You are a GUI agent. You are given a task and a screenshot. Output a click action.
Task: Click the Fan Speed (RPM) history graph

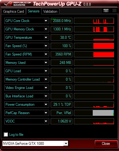pyautogui.click(x=94, y=54)
